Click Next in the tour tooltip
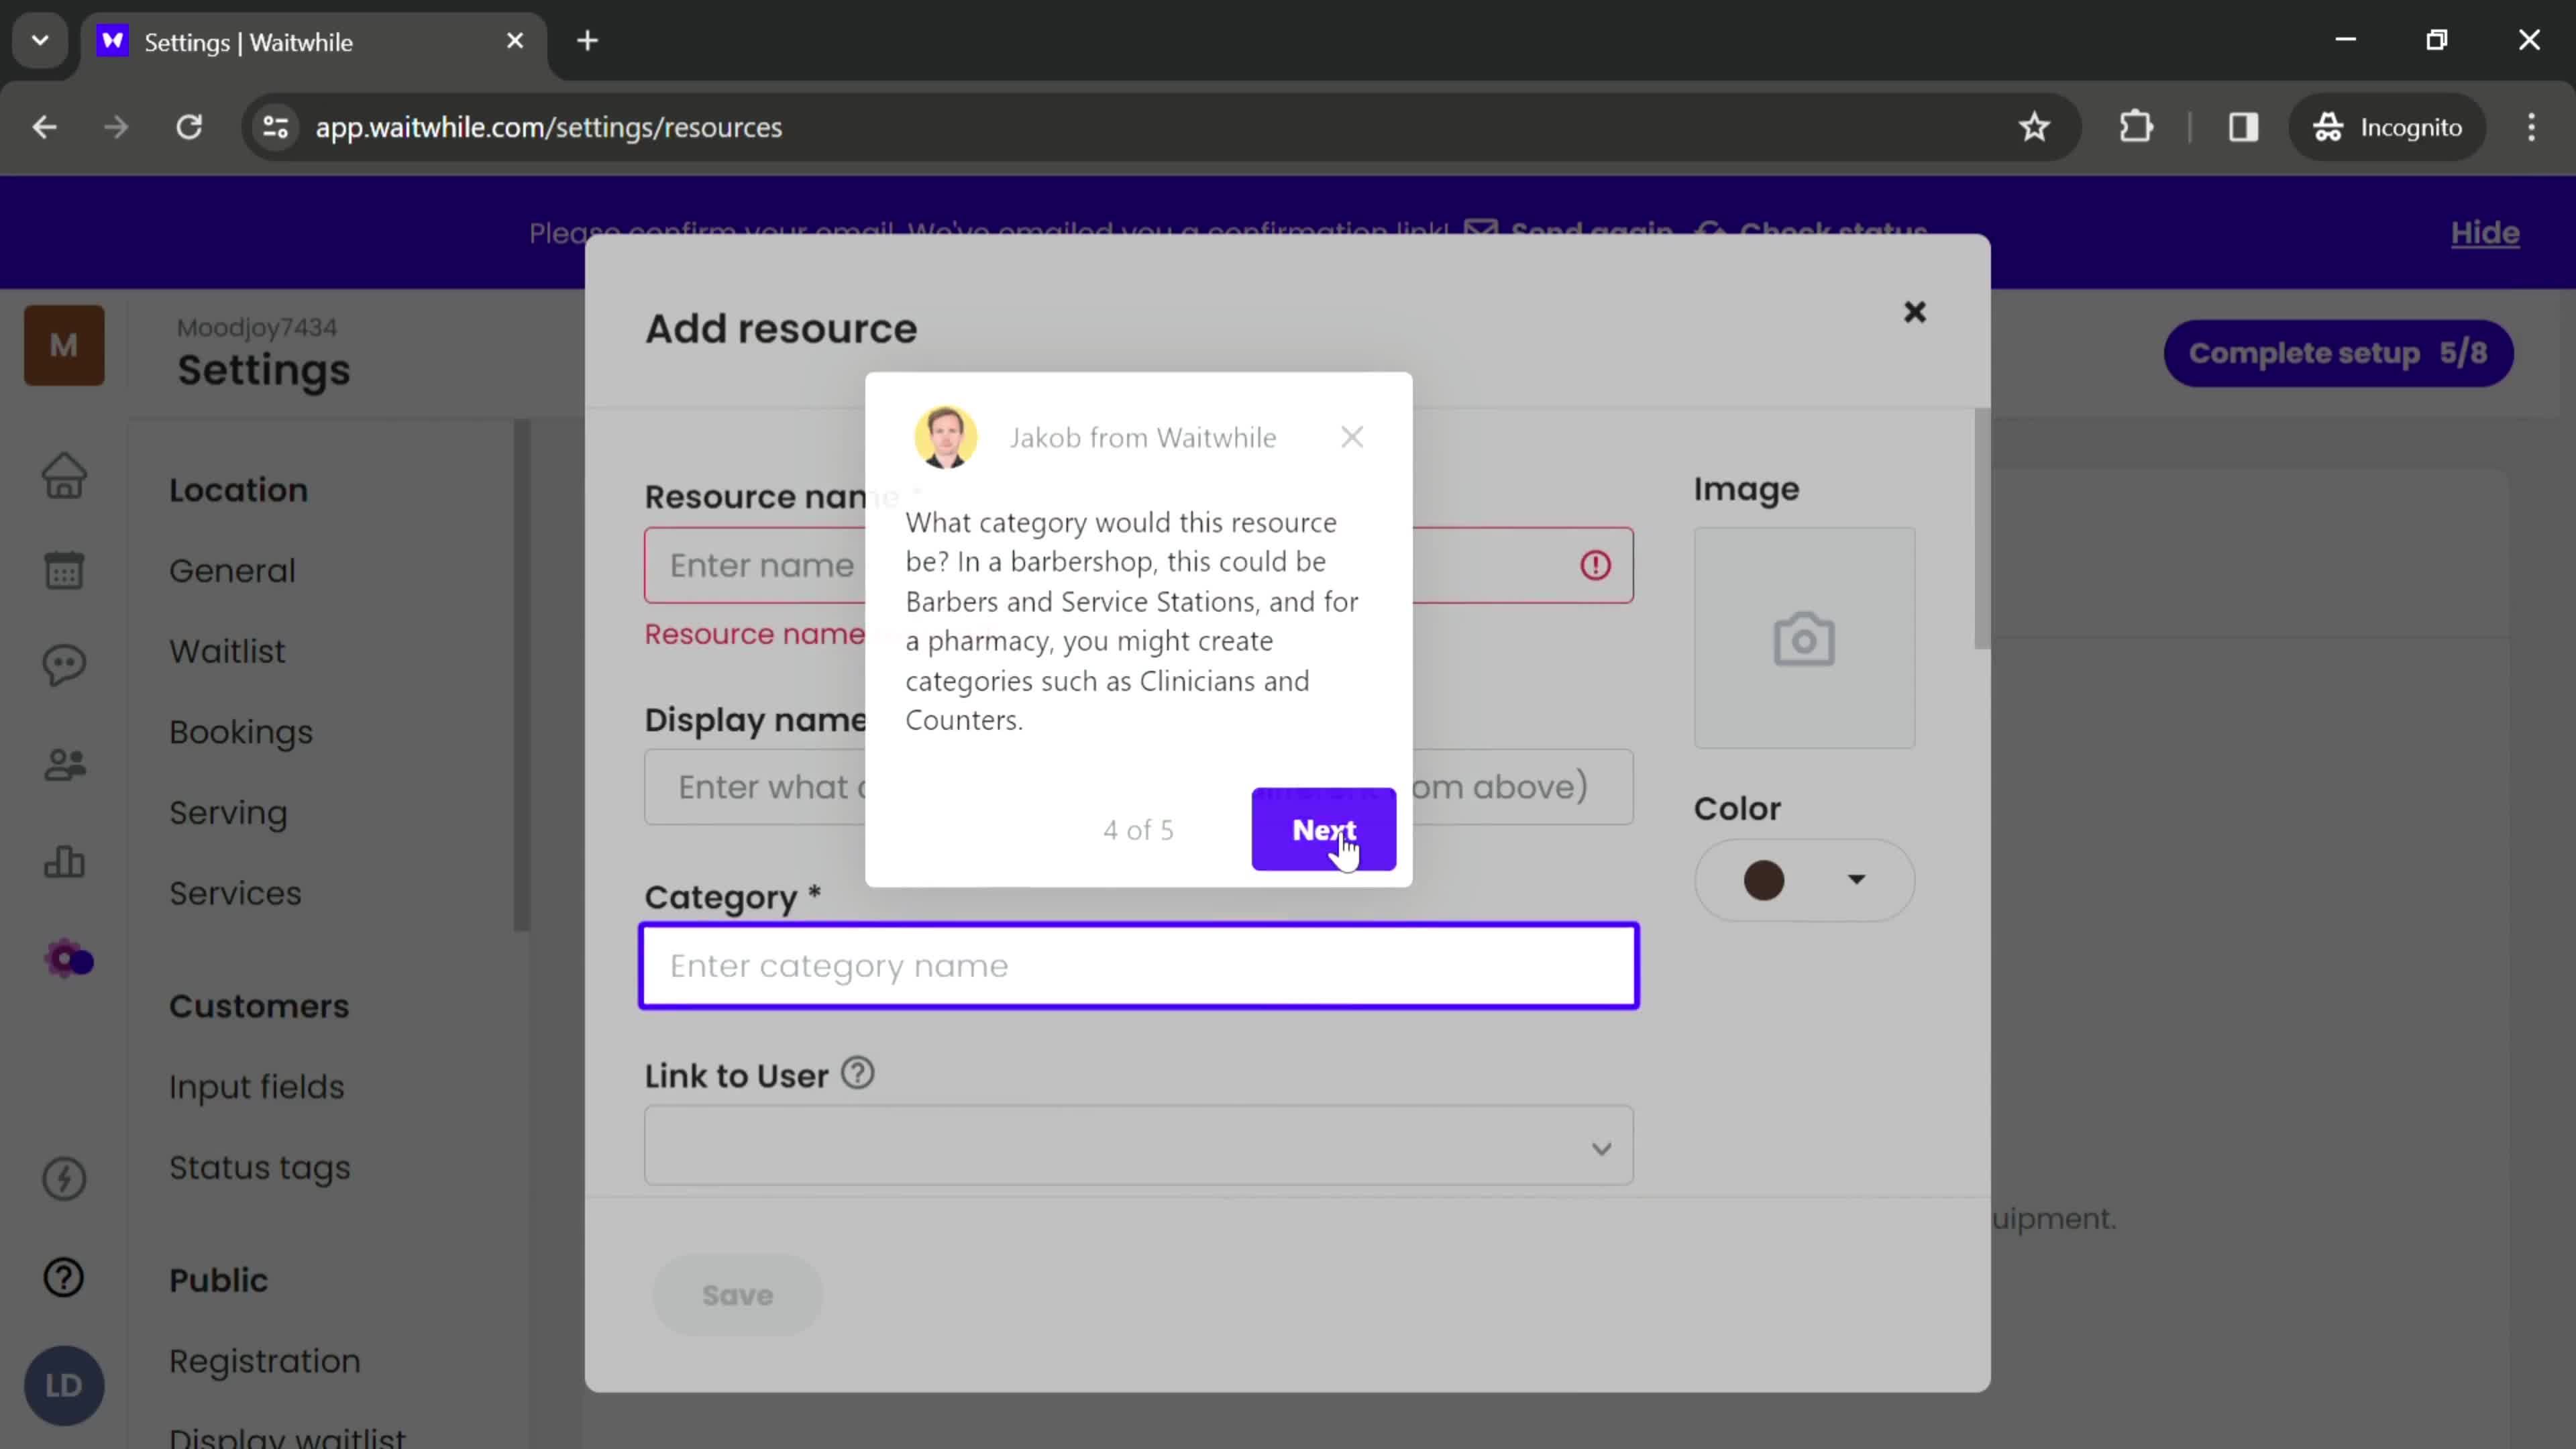Image resolution: width=2576 pixels, height=1449 pixels. pyautogui.click(x=1323, y=829)
